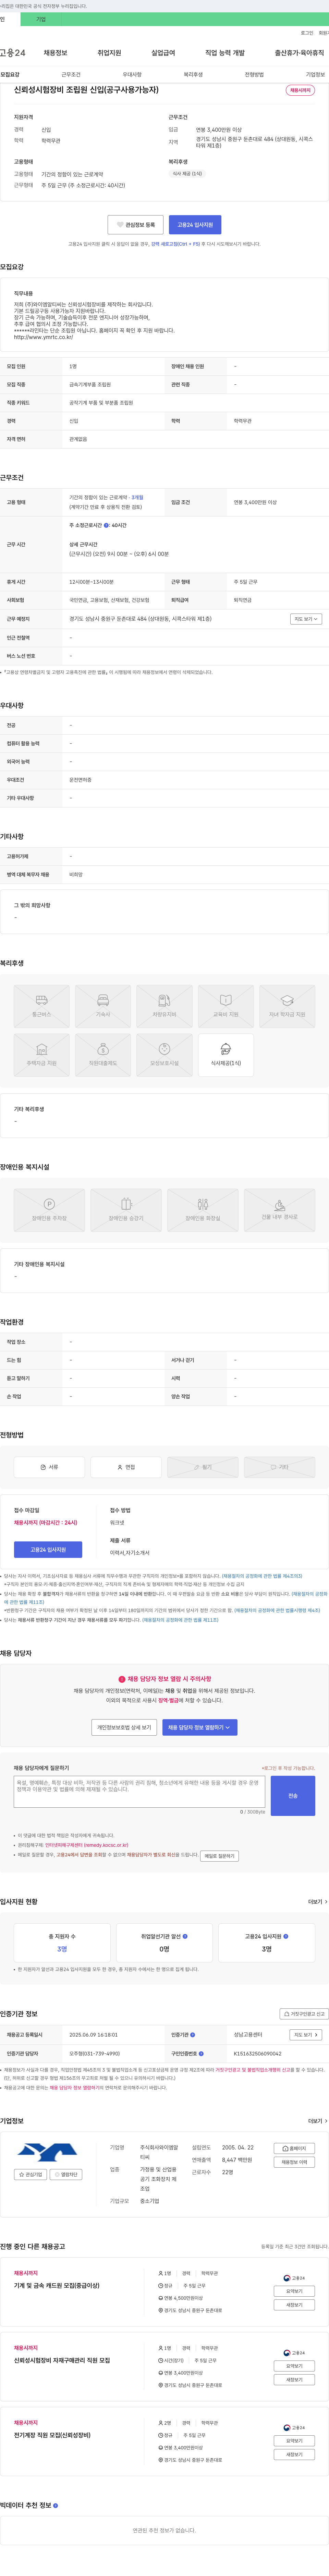Jump to the 근무조건 section tab
This screenshot has width=329, height=2576.
pyautogui.click(x=71, y=75)
